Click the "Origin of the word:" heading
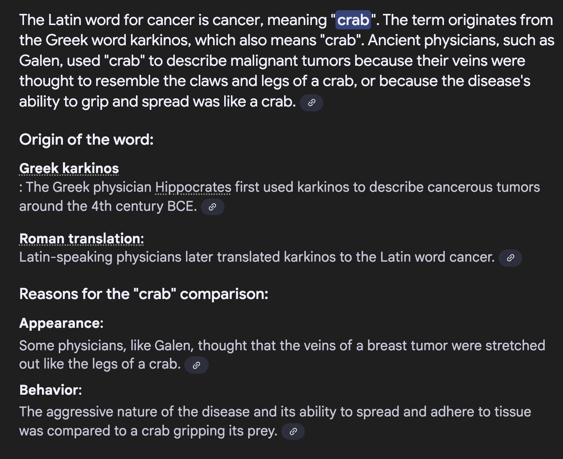Screen dimensions: 563x459 (86, 139)
